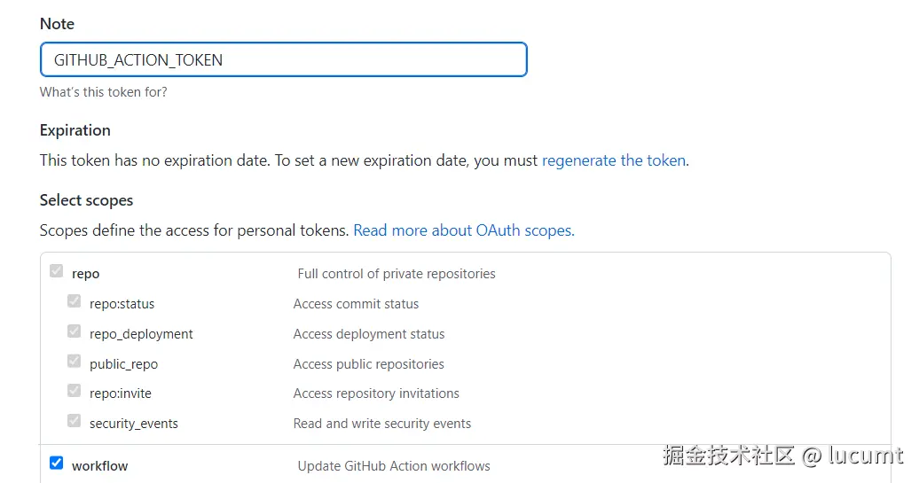Click the repo scope label
This screenshot has width=919, height=483.
(x=85, y=274)
